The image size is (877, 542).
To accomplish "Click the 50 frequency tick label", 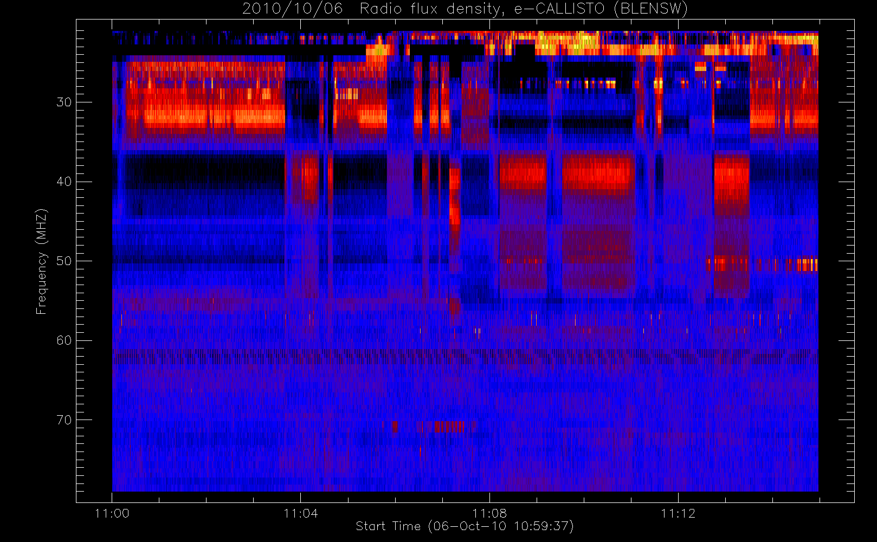I will point(64,261).
